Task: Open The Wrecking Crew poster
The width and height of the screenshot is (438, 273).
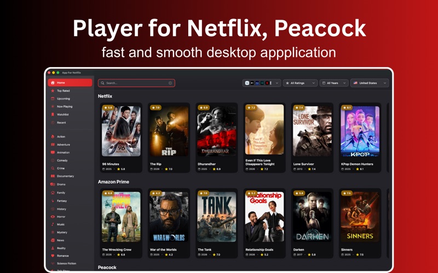Action: [x=121, y=216]
